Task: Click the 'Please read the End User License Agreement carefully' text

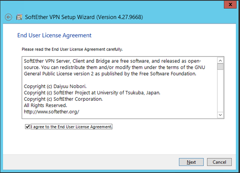Action: 72,49
